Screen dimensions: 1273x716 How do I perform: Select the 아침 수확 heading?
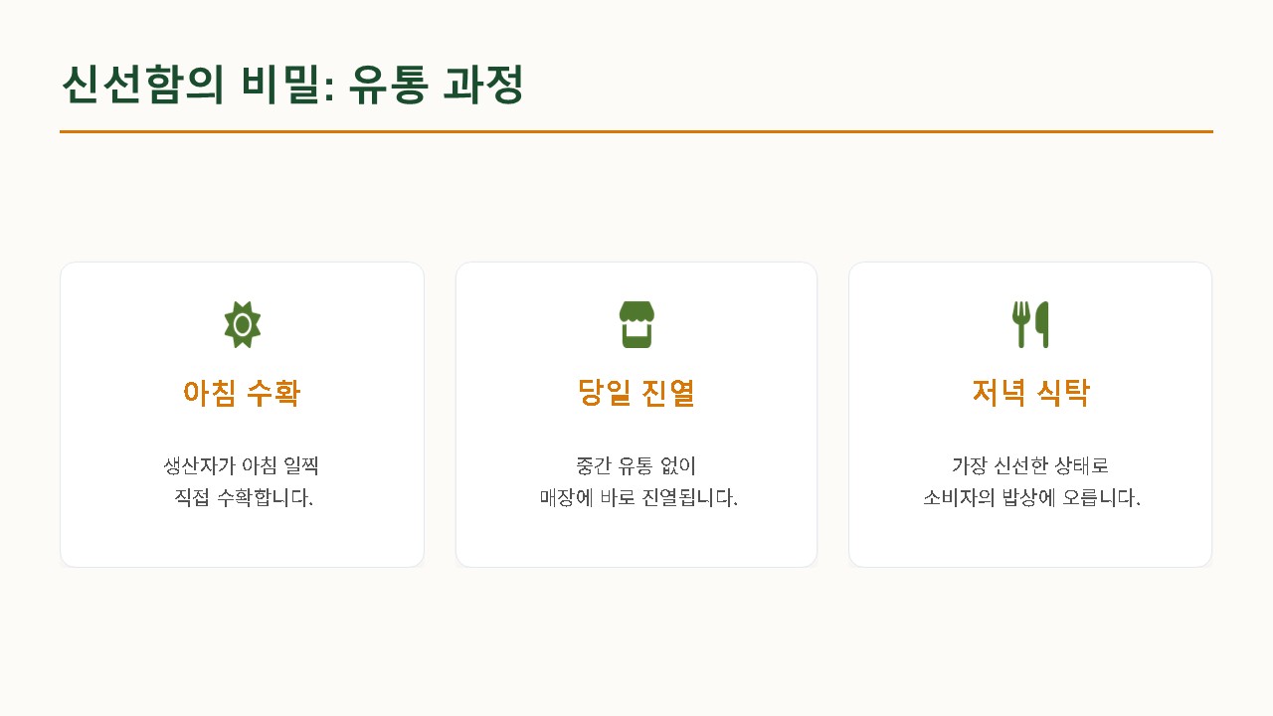242,393
